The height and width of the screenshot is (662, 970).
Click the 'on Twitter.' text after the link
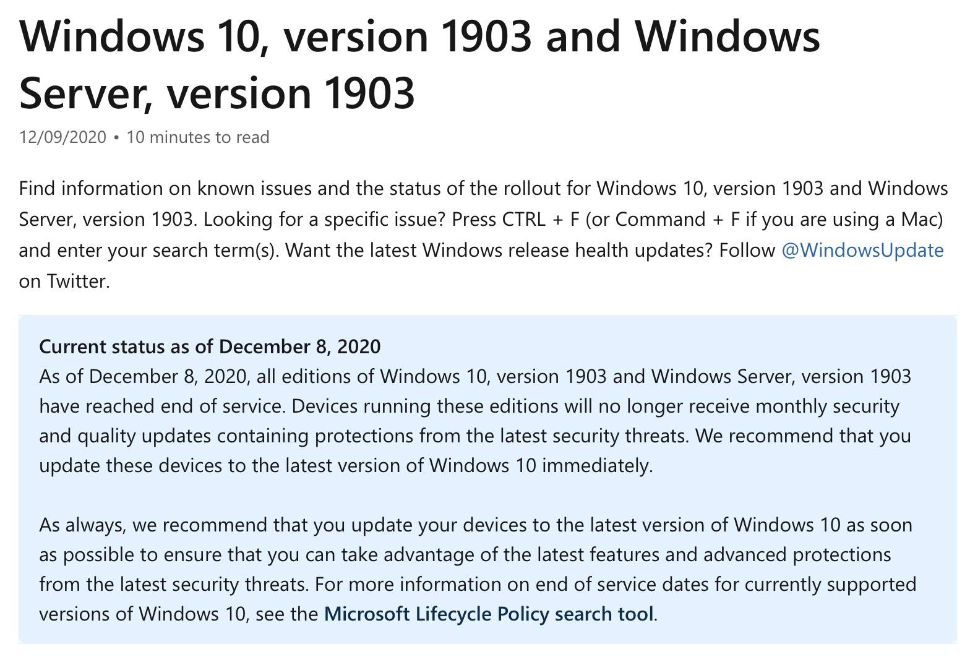tap(64, 281)
